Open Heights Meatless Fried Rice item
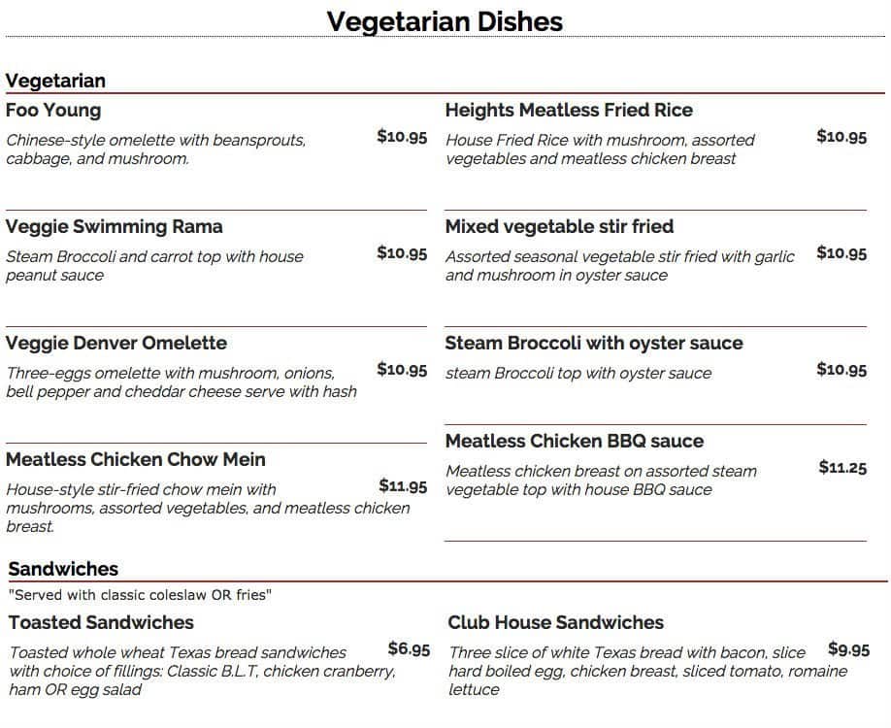 coord(569,110)
